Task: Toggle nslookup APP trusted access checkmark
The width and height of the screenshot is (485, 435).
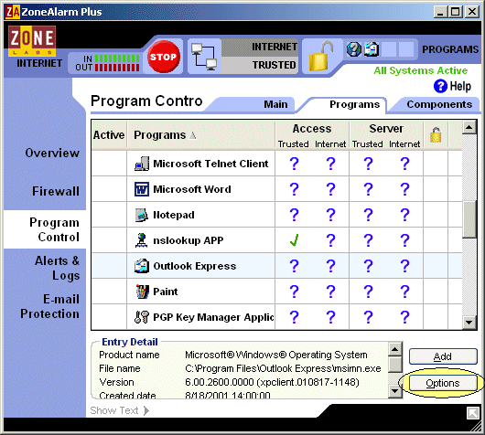Action: point(294,240)
